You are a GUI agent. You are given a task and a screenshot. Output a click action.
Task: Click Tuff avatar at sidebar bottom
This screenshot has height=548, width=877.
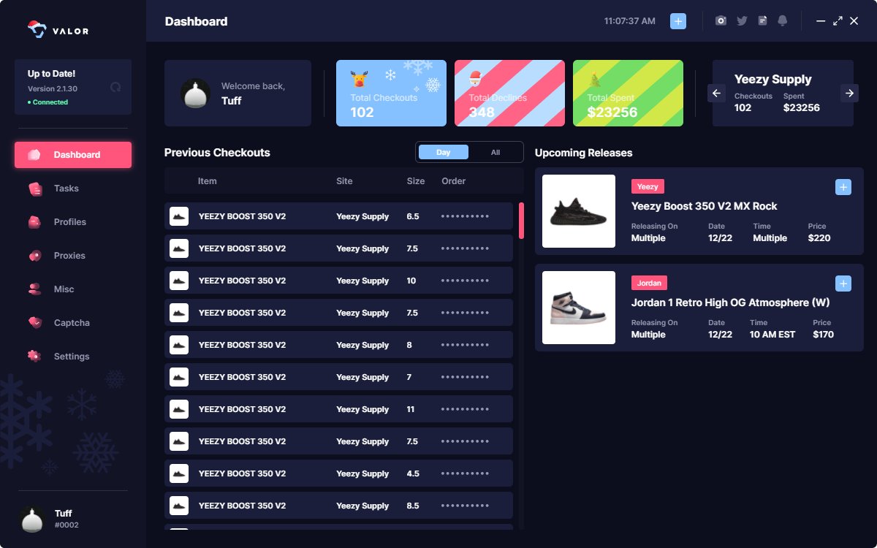click(x=32, y=519)
